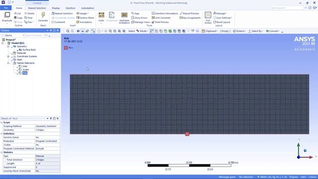Image resolution: width=318 pixels, height=179 pixels.
Task: Click the Quick Launch search field
Action: (287, 8)
